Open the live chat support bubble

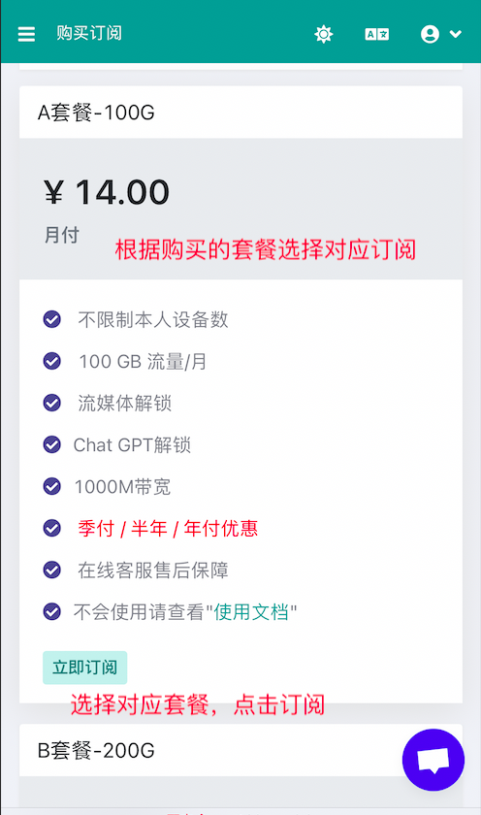click(x=433, y=760)
